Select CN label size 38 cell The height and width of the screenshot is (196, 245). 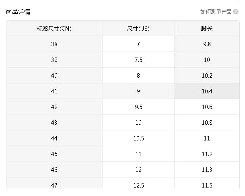coord(54,44)
